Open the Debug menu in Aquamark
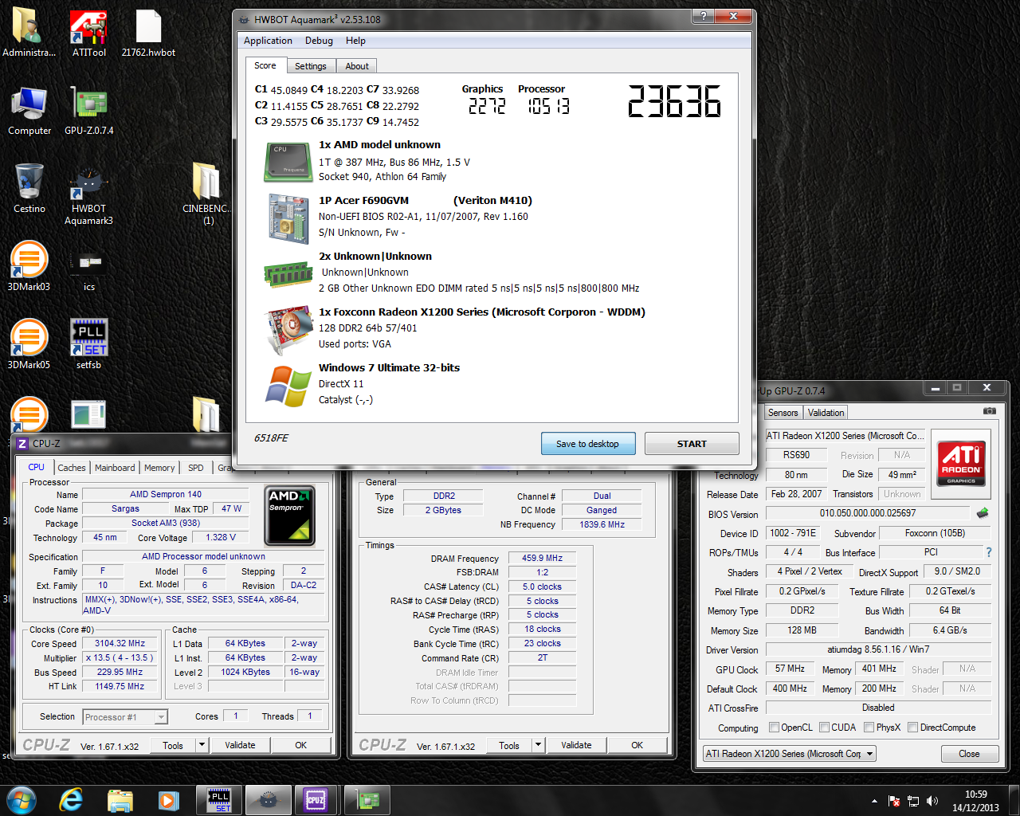This screenshot has height=816, width=1020. coord(319,41)
